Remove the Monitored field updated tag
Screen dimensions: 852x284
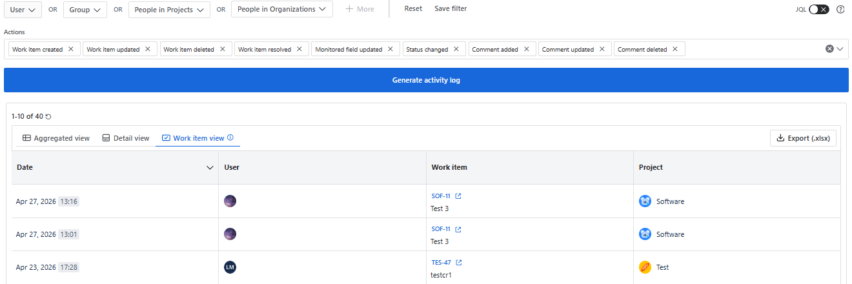[x=390, y=49]
